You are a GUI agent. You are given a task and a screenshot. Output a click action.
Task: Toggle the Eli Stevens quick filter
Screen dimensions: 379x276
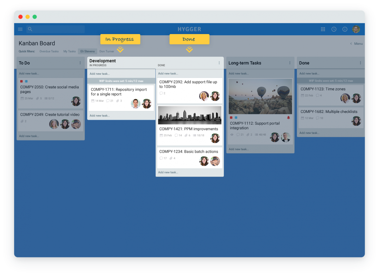coord(87,51)
